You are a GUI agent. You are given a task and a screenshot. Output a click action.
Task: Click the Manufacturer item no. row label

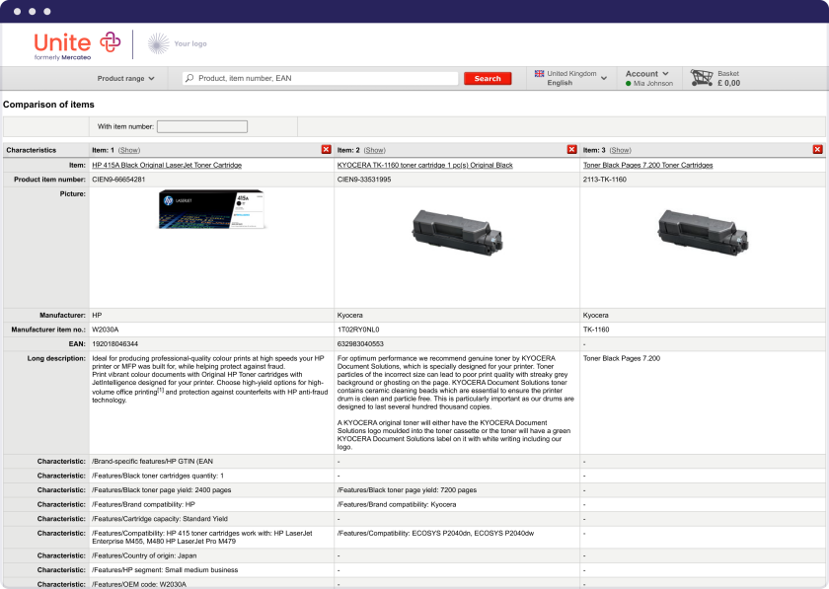[48, 330]
